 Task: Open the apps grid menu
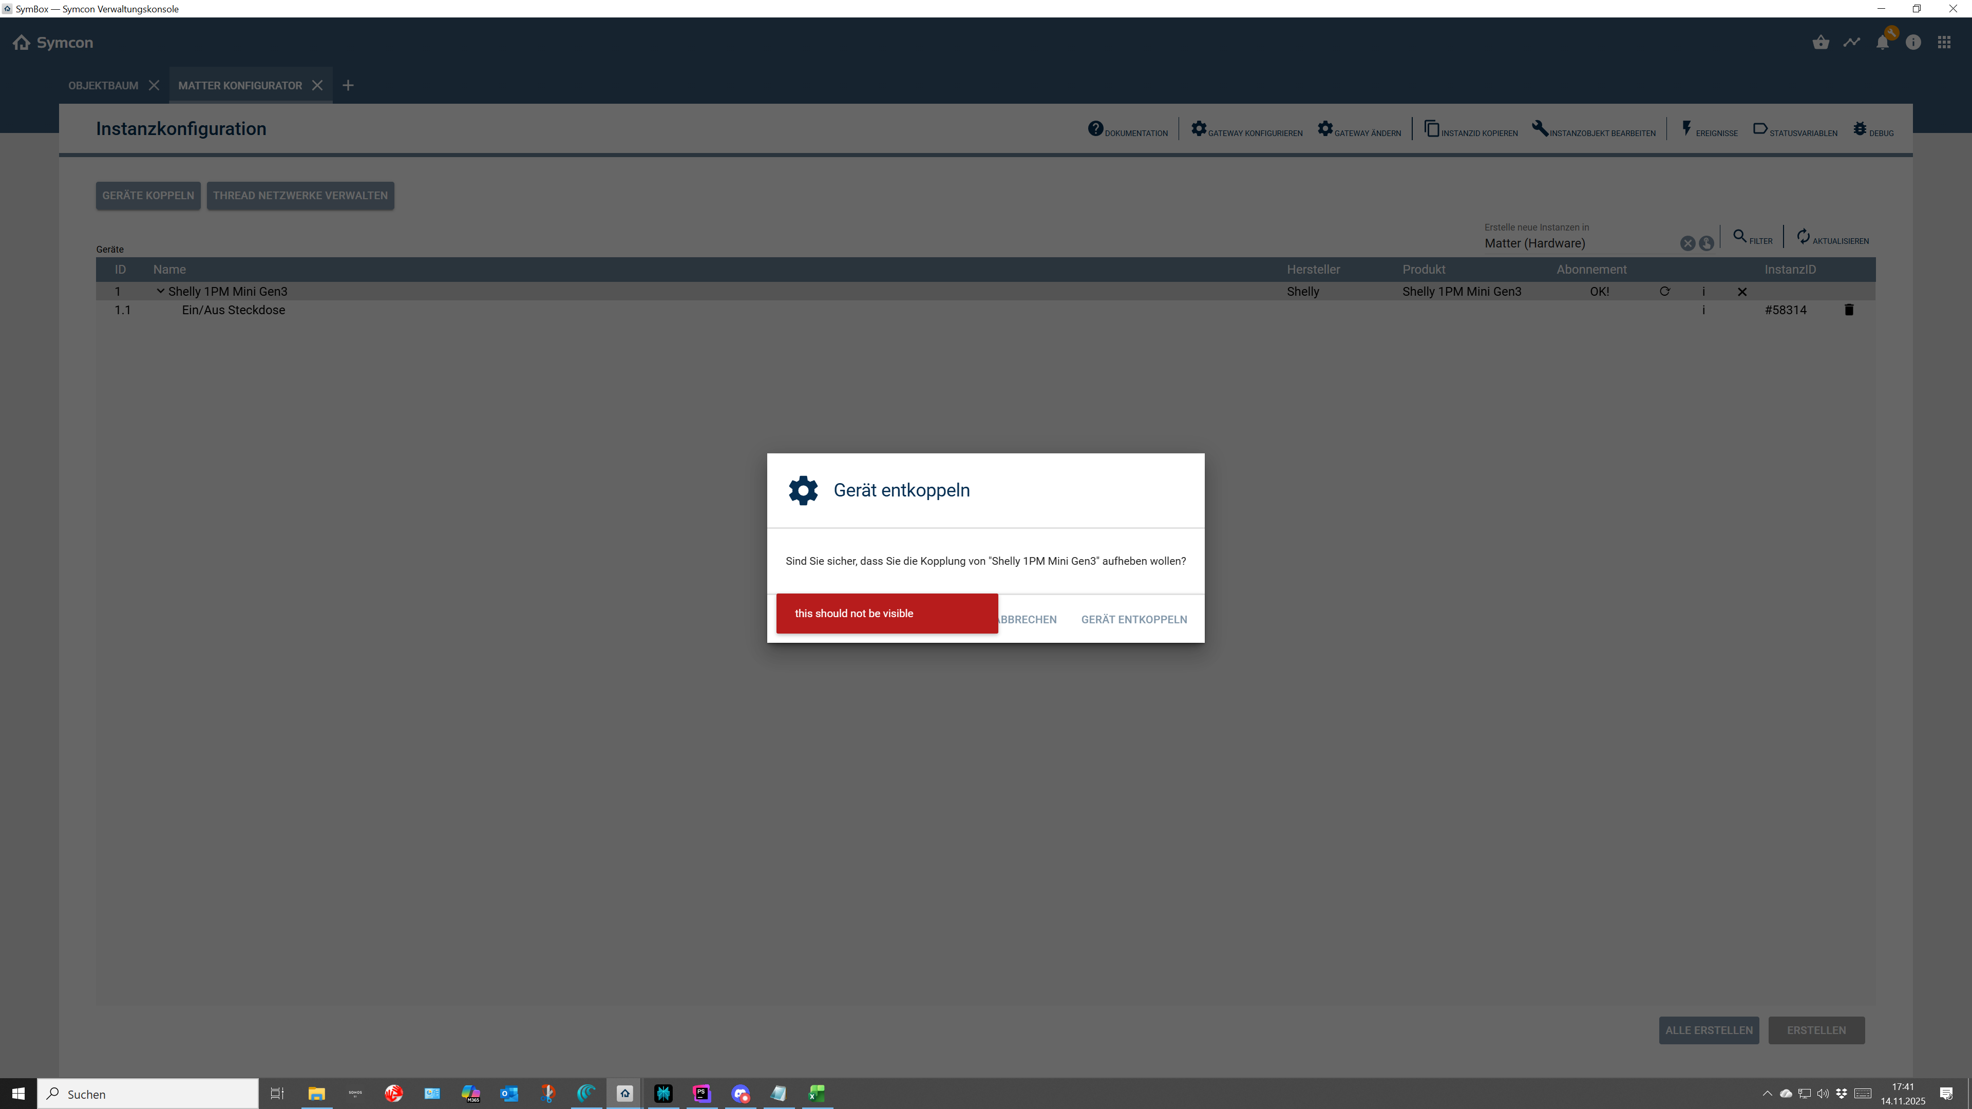(1944, 43)
